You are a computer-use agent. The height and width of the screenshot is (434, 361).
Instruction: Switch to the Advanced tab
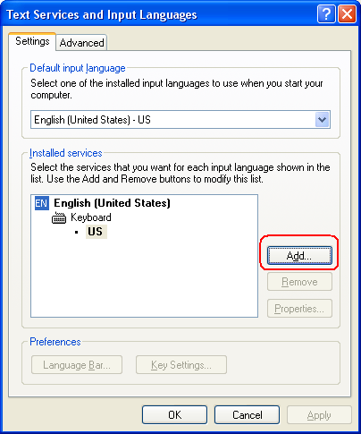tap(81, 43)
